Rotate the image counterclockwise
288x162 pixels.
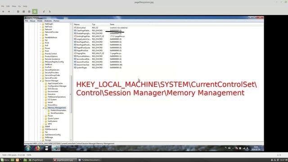(x=44, y=12)
